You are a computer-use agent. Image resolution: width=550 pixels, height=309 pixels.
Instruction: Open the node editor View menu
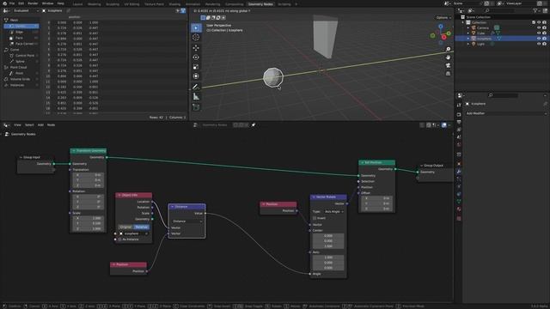point(17,124)
